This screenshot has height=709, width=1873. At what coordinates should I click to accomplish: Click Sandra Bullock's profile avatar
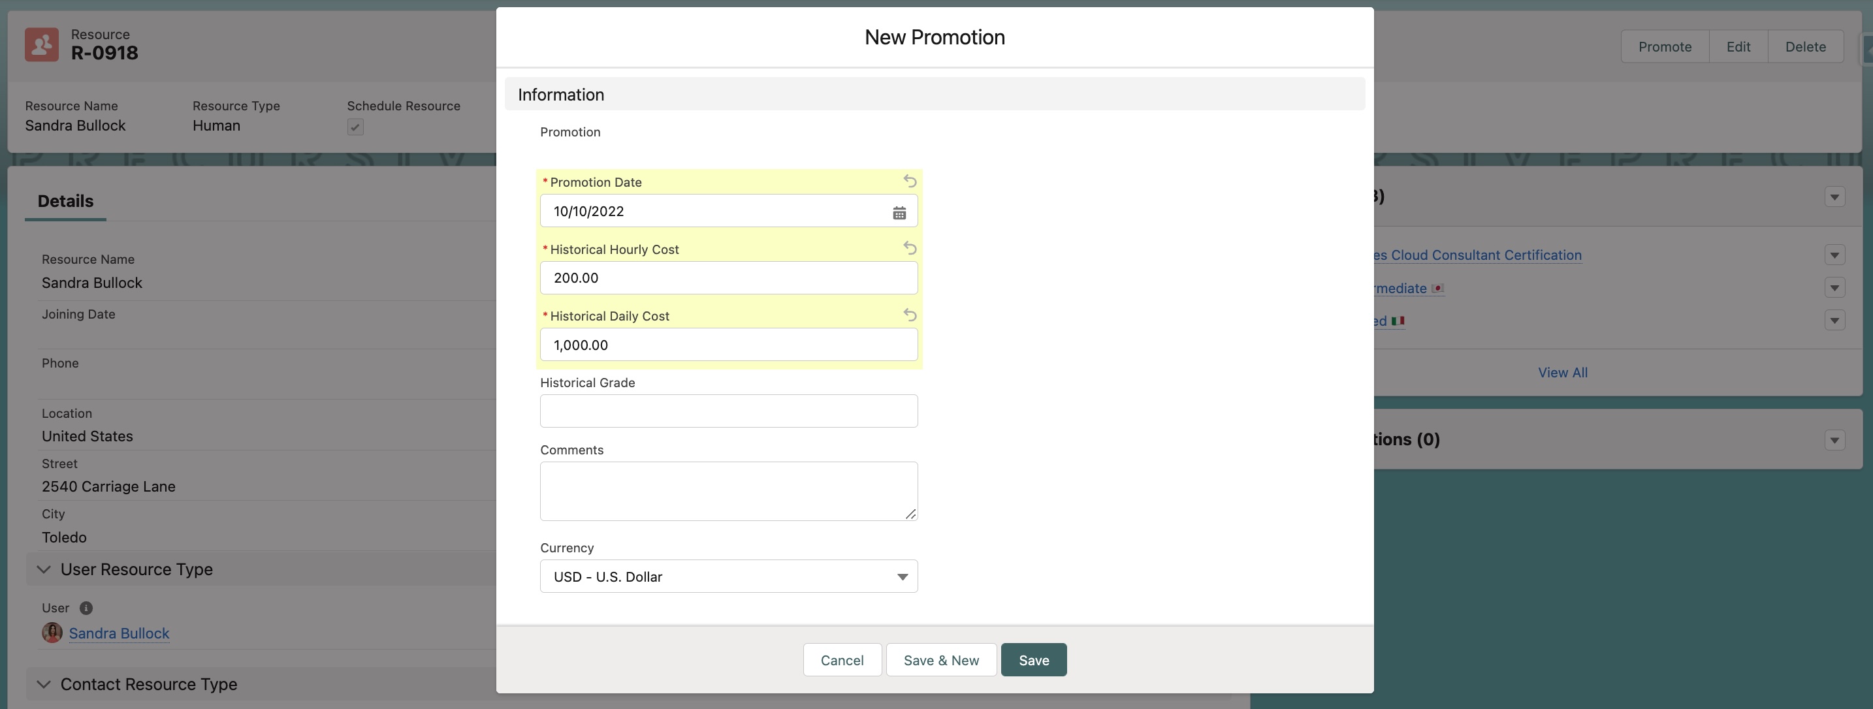(x=52, y=633)
